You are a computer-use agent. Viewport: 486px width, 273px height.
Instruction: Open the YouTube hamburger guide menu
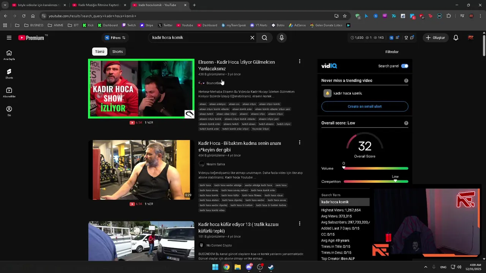pos(9,38)
